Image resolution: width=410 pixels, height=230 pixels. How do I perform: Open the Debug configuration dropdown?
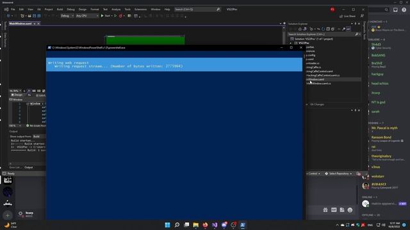(67, 16)
